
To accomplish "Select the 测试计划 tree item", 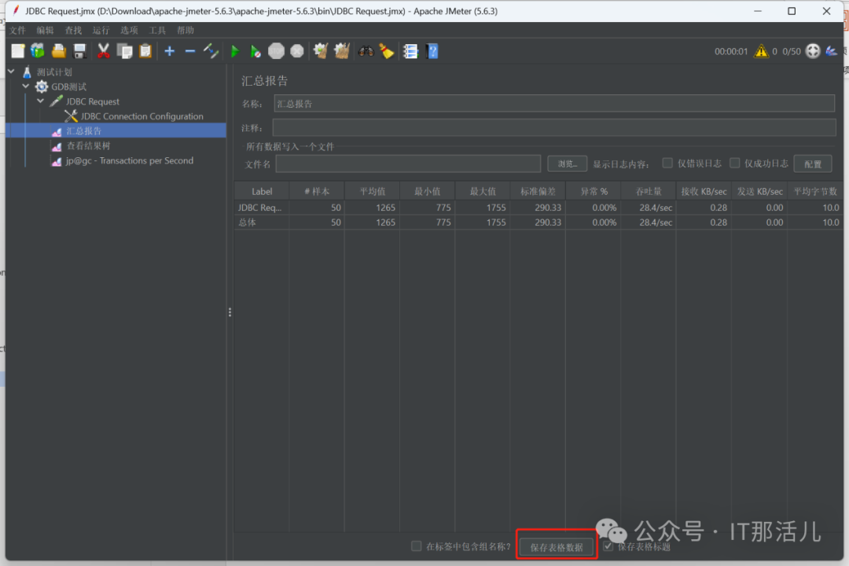I will click(x=54, y=72).
